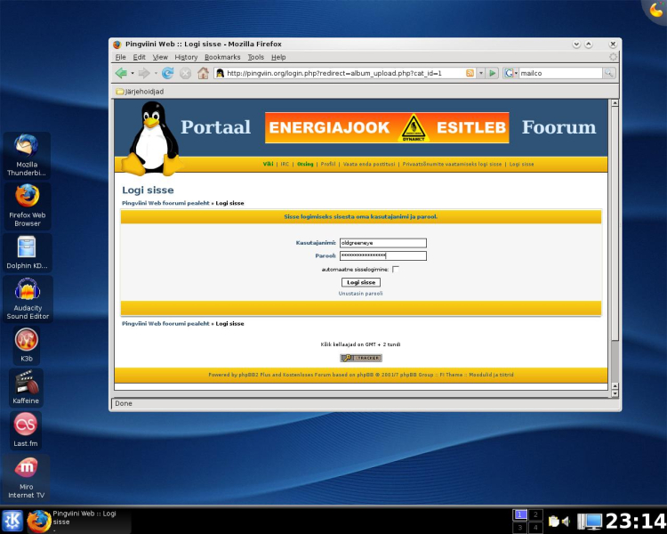This screenshot has width=667, height=534.
Task: Open the Otsing nav link
Action: 305,164
